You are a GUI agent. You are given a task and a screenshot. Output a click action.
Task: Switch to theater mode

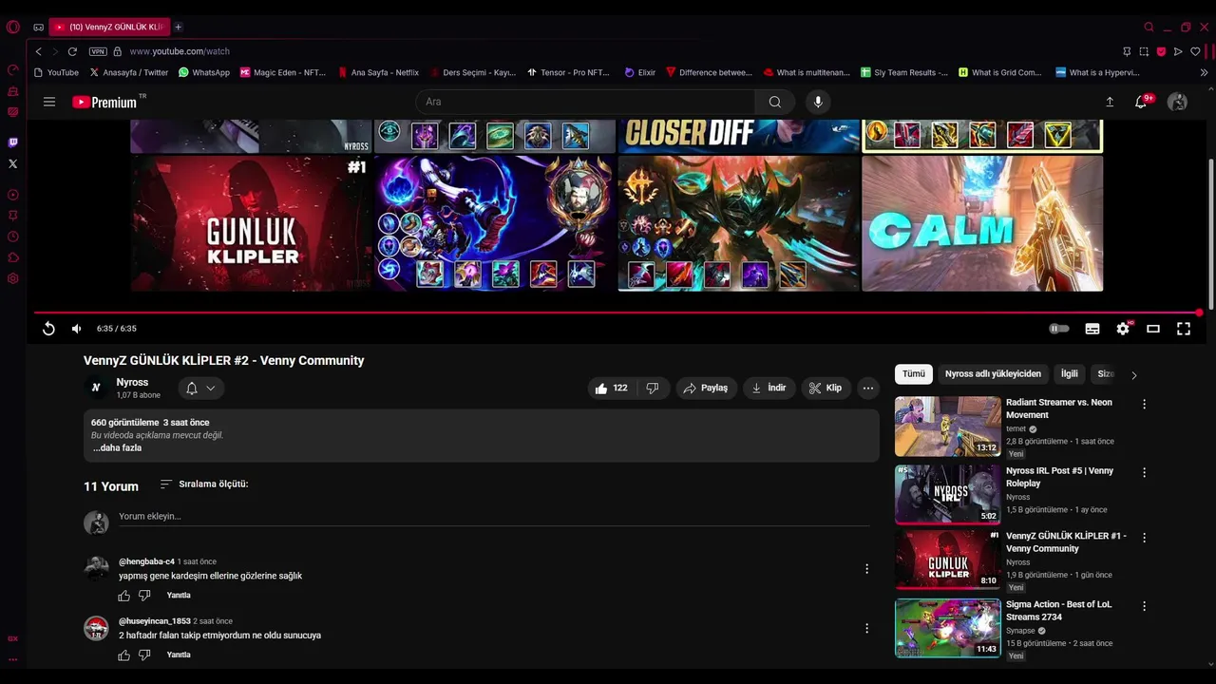[1153, 329]
